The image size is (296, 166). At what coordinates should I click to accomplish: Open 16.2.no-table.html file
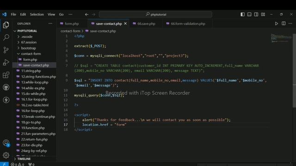point(35,105)
